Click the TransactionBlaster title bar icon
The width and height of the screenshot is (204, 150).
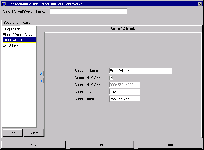click(4, 4)
